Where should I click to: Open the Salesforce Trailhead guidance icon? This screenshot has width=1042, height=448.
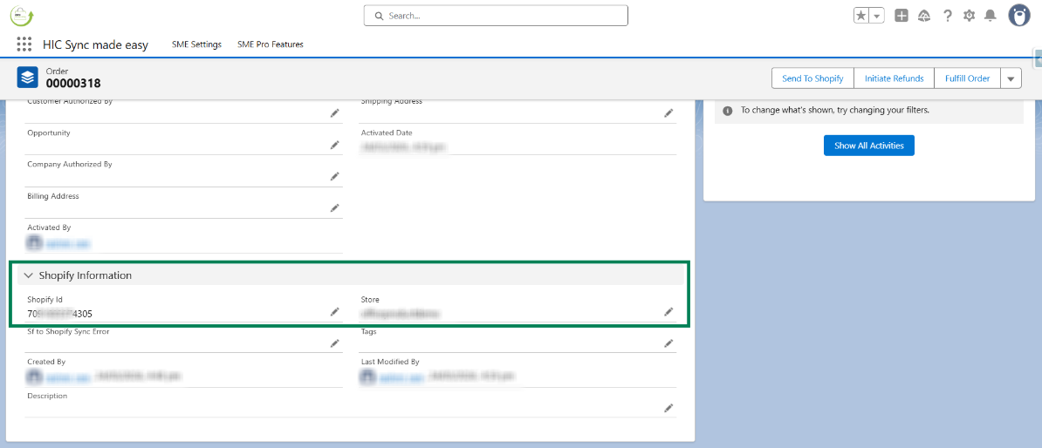coord(923,16)
